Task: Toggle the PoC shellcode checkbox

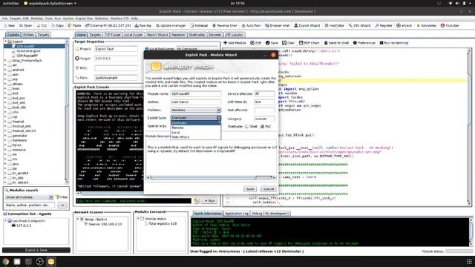Action: (262, 127)
